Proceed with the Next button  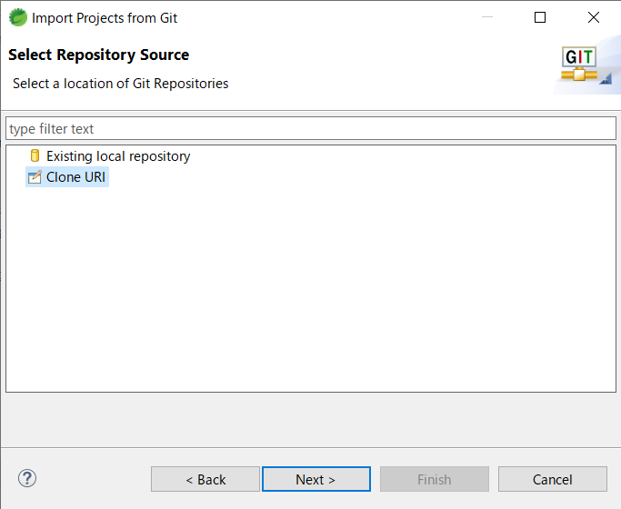(316, 479)
